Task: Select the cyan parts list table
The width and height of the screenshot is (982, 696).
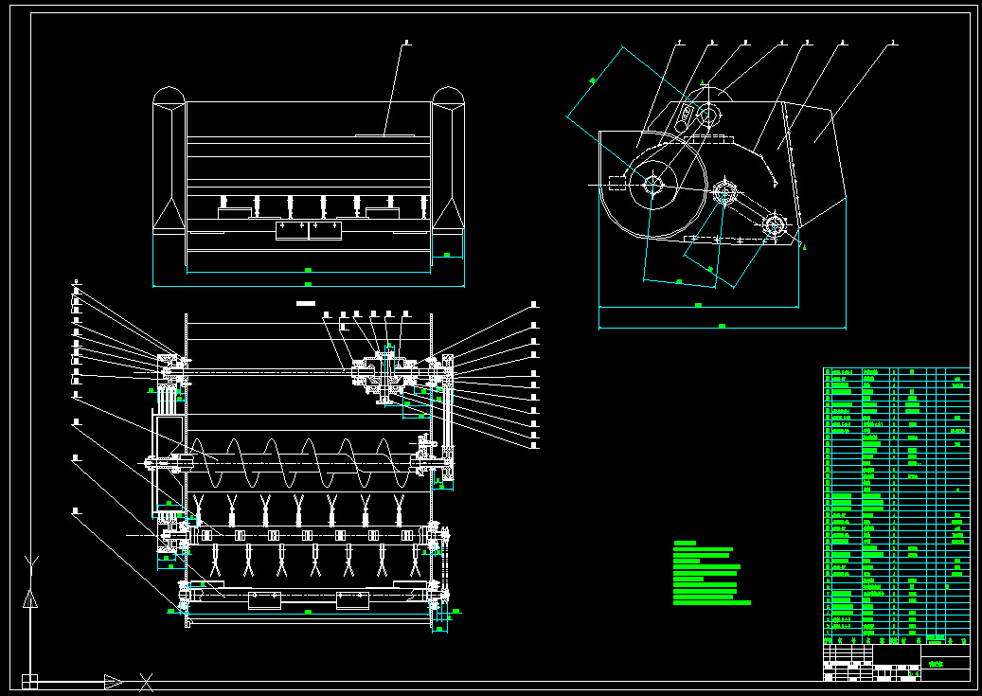Action: [x=896, y=506]
